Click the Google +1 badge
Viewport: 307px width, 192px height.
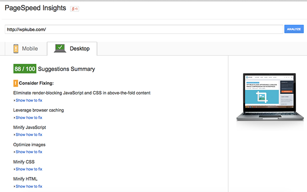[x=75, y=9]
